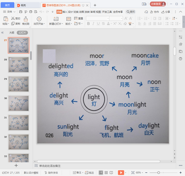Switch to Slide Sorter grid view

click(106, 173)
